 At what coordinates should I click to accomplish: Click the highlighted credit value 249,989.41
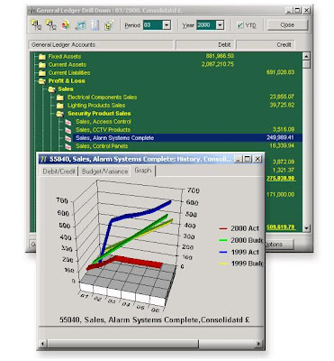click(x=280, y=137)
